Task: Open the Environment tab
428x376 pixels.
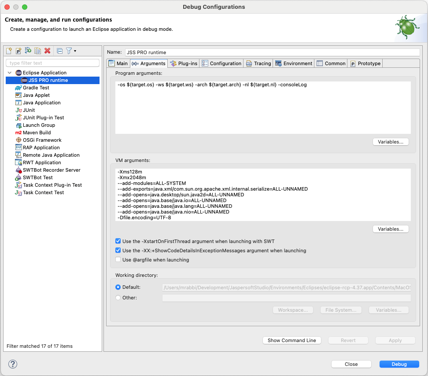Action: (x=294, y=63)
